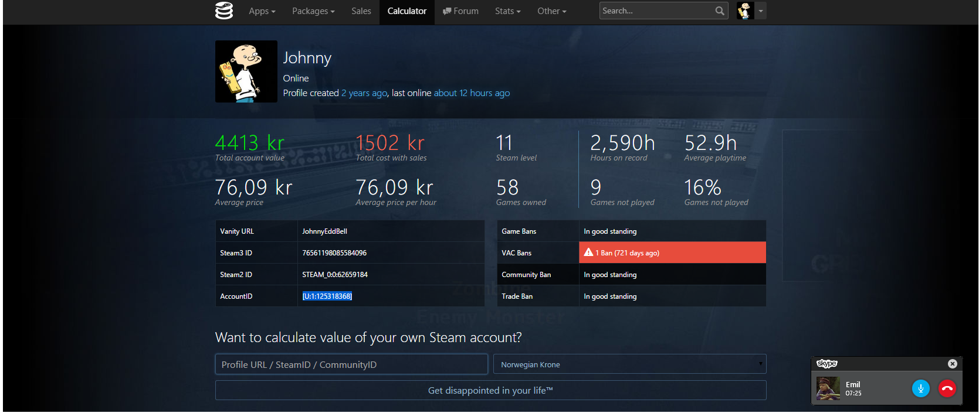
Task: Click the profile name Johnny
Action: (307, 57)
